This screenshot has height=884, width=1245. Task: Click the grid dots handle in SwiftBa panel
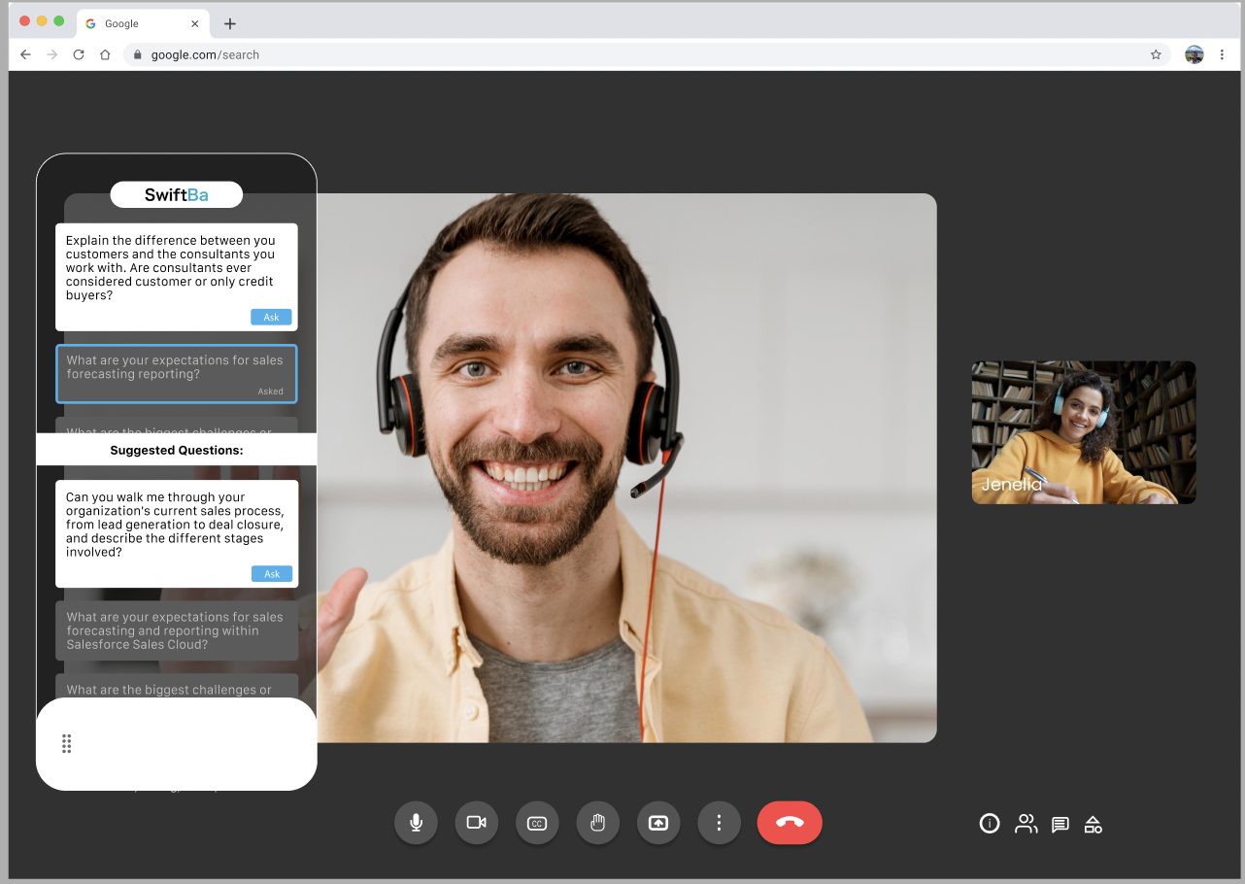(x=67, y=743)
